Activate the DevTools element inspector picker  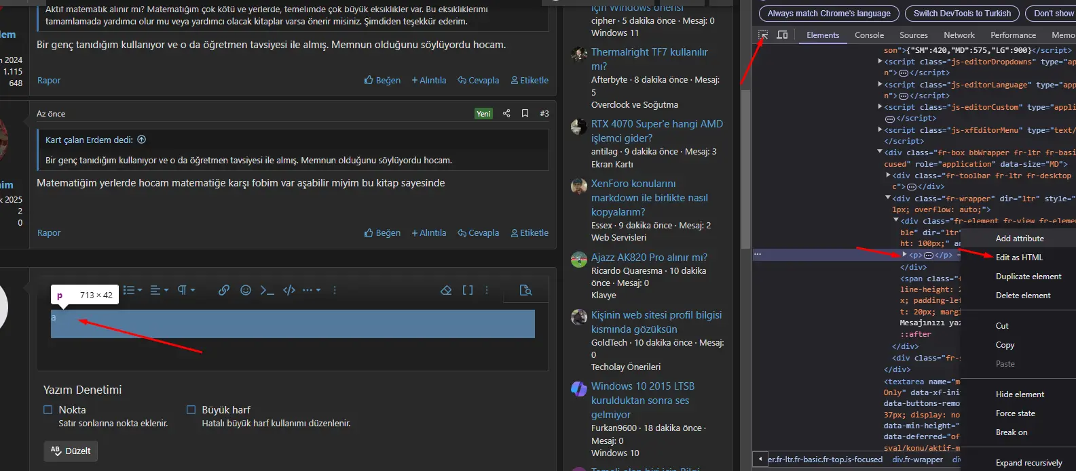[x=763, y=35]
